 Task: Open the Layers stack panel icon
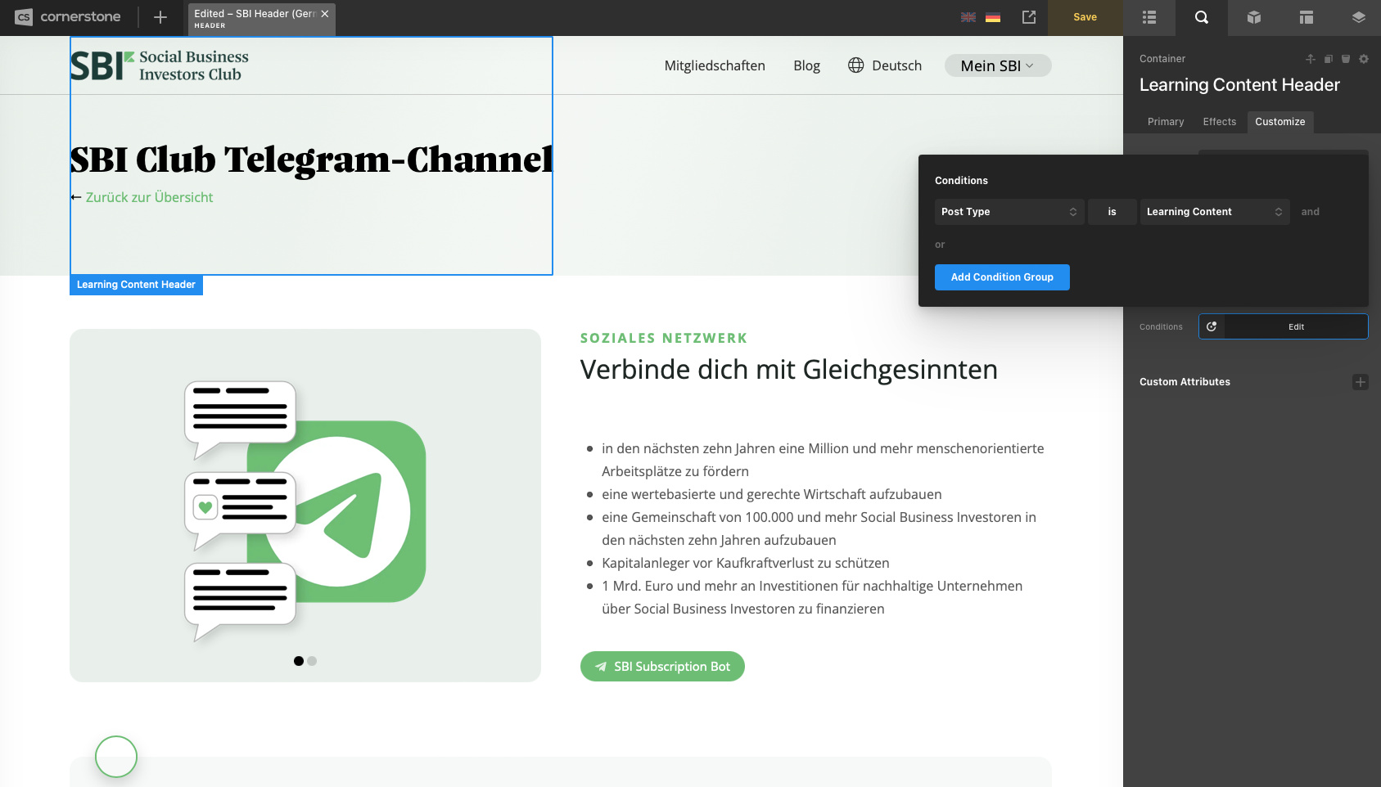(1358, 17)
